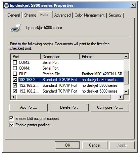The image size is (139, 154).
Task: Click the horizontal scroll left arrow
Action: 13,97
